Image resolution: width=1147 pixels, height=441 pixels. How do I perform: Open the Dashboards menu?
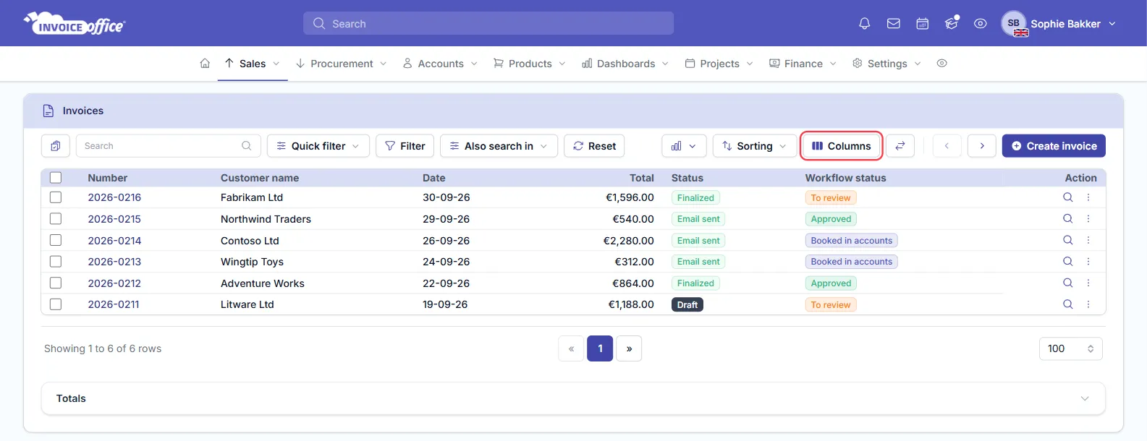[x=625, y=64]
